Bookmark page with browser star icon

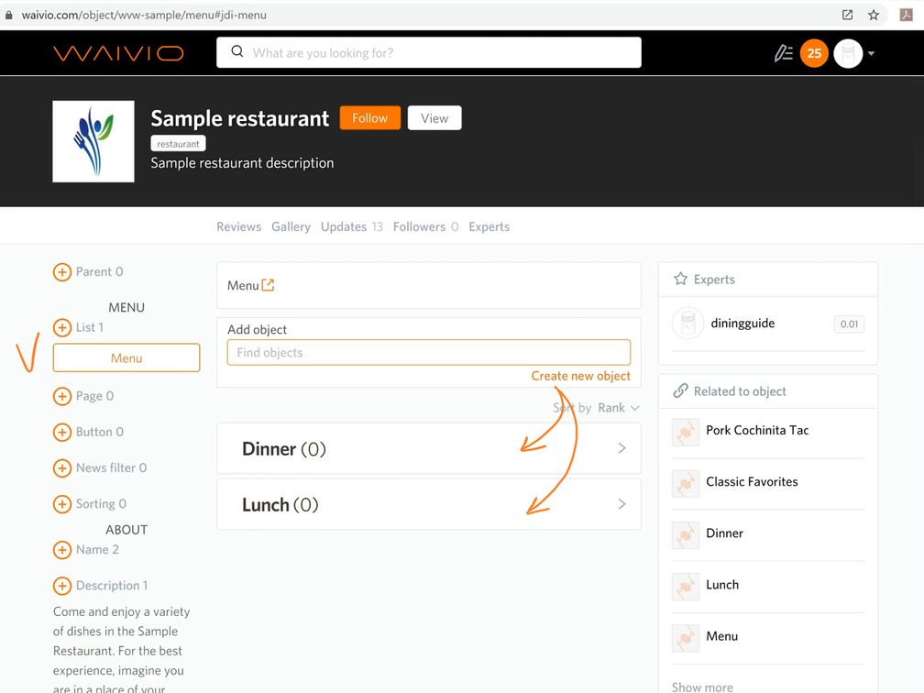click(874, 15)
